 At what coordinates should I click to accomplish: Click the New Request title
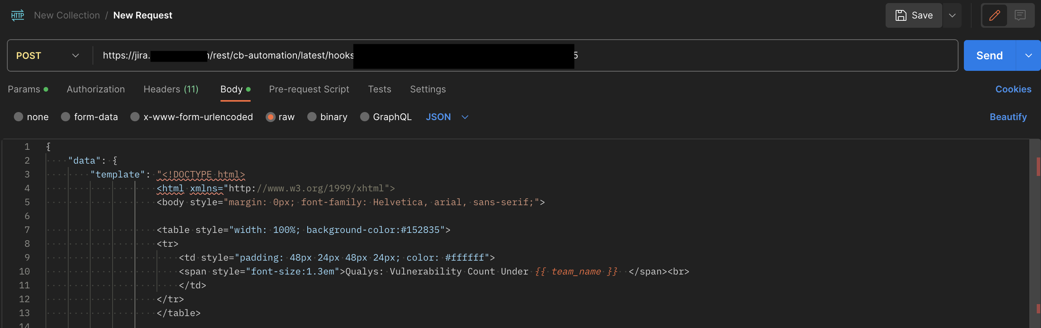coord(143,15)
